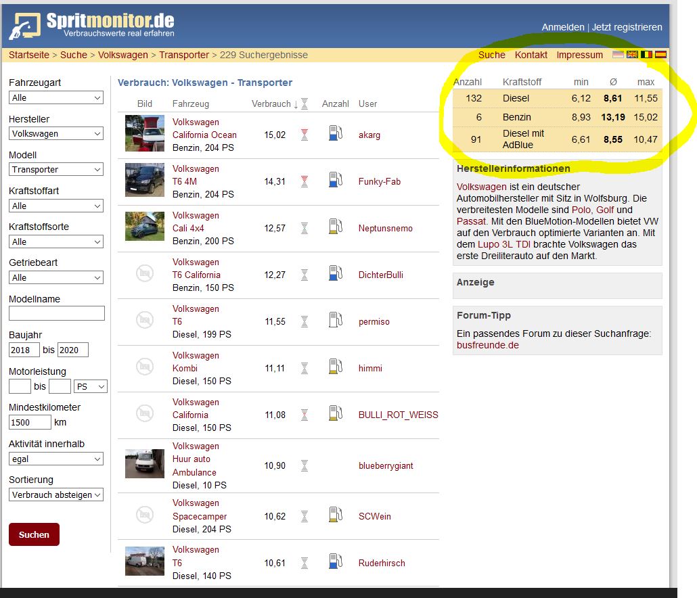Click the fuel pump icon in akarg's row
The image size is (697, 598).
[x=335, y=133]
